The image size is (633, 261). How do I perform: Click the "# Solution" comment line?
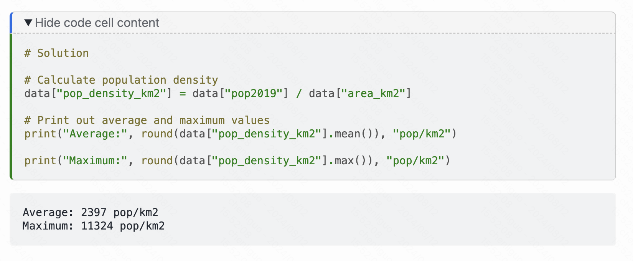click(x=56, y=53)
